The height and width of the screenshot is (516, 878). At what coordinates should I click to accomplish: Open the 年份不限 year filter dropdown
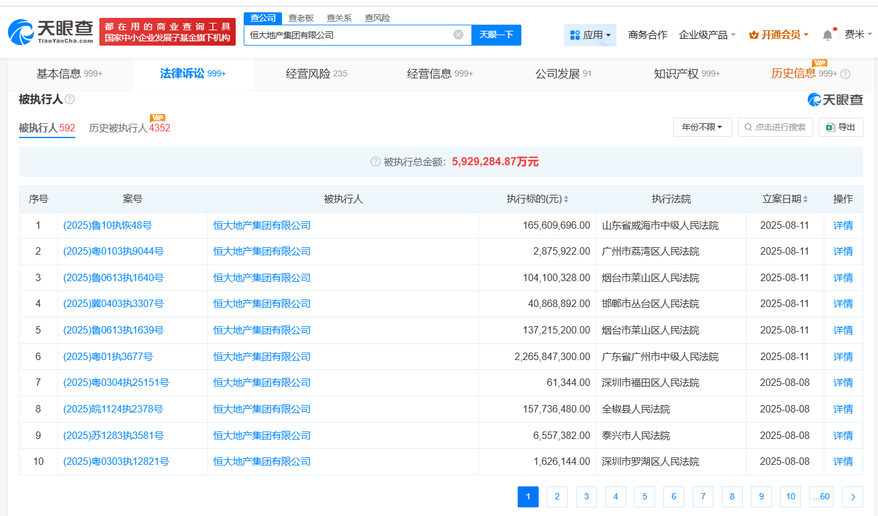[x=702, y=127]
